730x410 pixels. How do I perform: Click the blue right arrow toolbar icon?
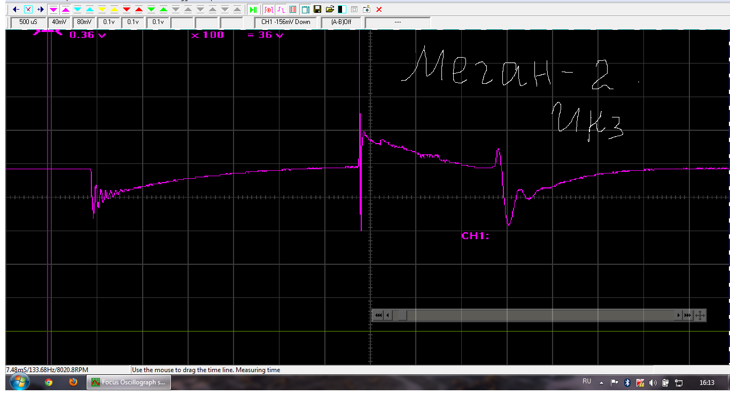[40, 10]
